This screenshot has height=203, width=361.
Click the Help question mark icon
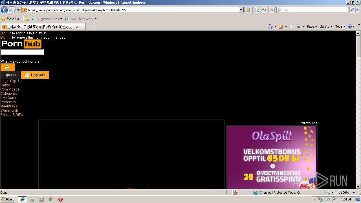click(350, 27)
